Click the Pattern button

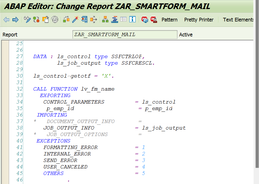pos(169,20)
